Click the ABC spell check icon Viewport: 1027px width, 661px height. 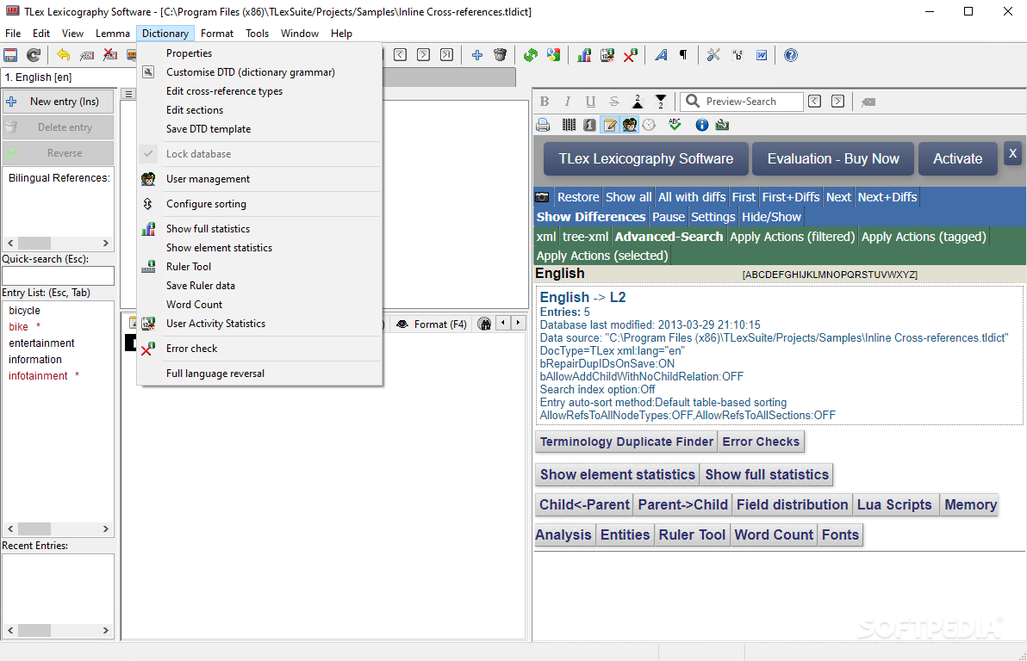[675, 124]
